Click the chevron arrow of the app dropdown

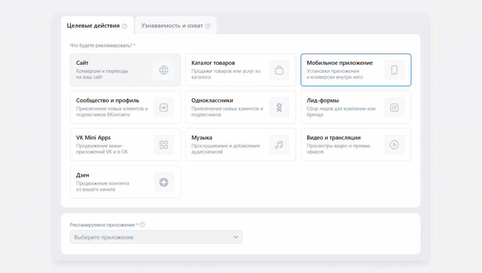pos(236,237)
